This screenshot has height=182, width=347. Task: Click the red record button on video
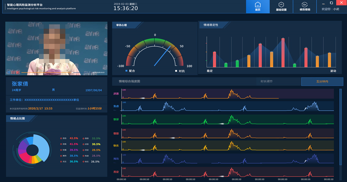pos(18,72)
